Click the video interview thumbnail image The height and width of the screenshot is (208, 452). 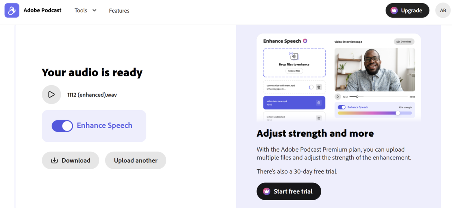click(375, 70)
